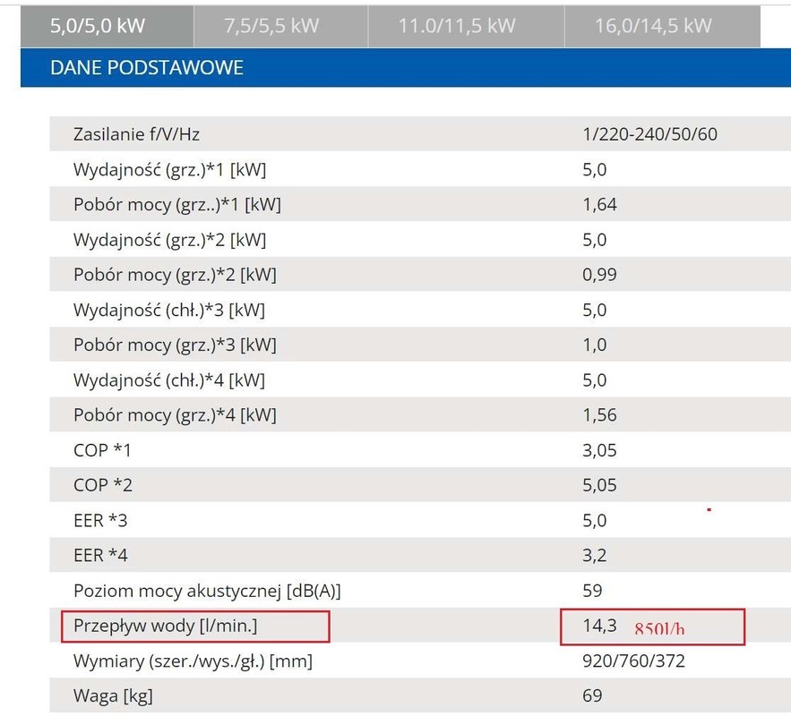The width and height of the screenshot is (791, 716).
Task: Select the 1/220-240/50/60 power supply value
Action: [x=649, y=135]
